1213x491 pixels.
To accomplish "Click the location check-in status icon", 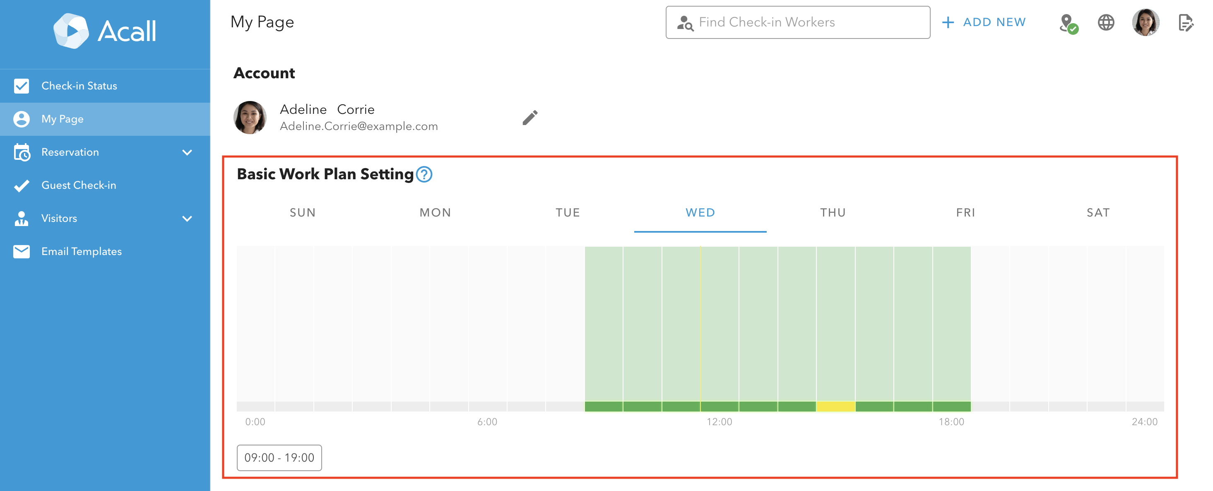I will [x=1068, y=23].
